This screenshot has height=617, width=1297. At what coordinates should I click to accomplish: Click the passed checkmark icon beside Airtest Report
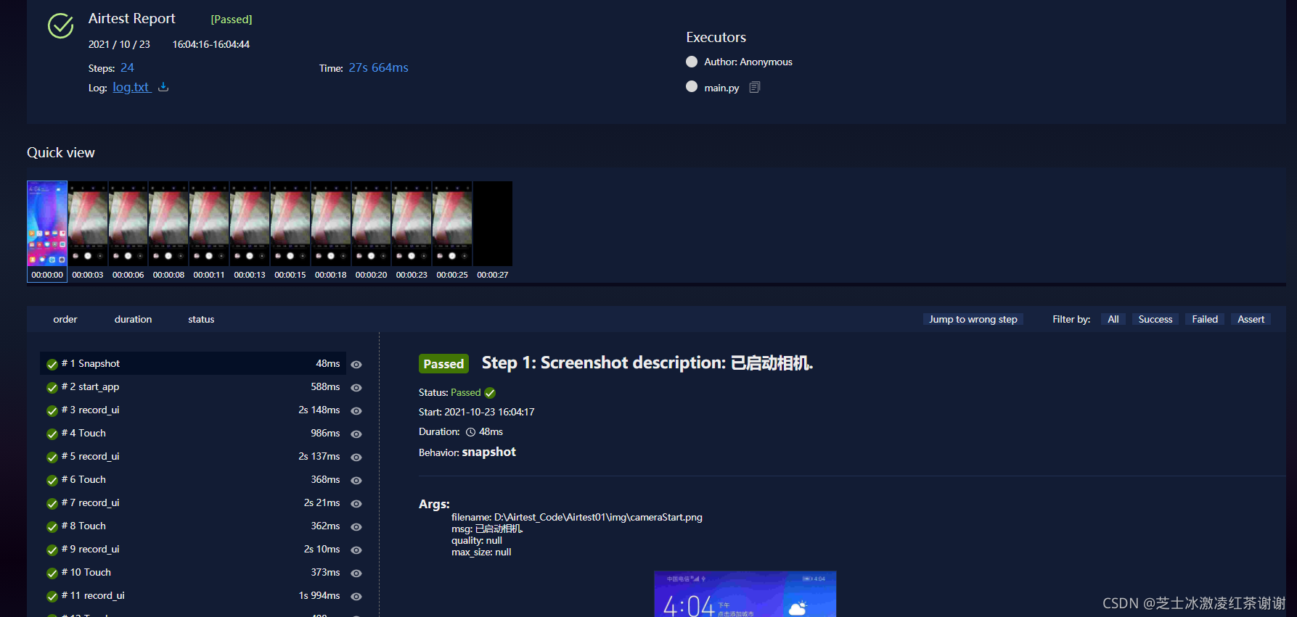click(x=61, y=26)
